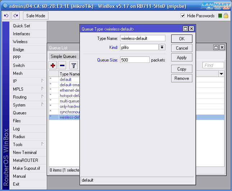The image size is (232, 191).
Task: Open the Queue List column dropdown arrow
Action: [221, 74]
